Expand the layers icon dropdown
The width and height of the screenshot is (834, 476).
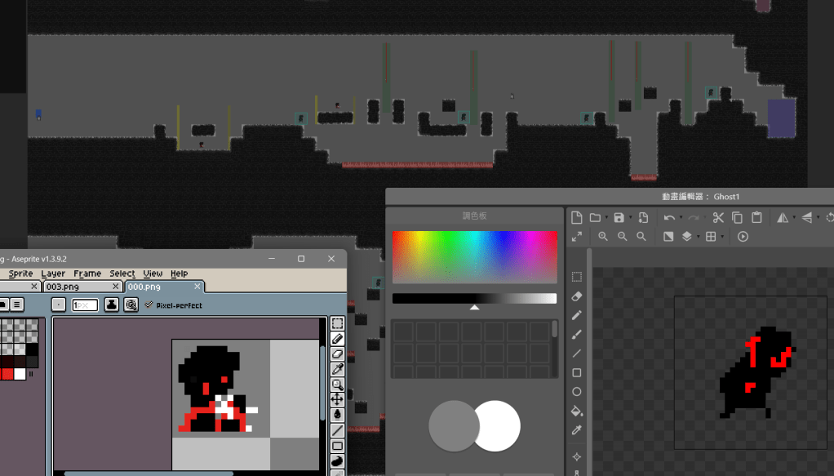tap(698, 237)
